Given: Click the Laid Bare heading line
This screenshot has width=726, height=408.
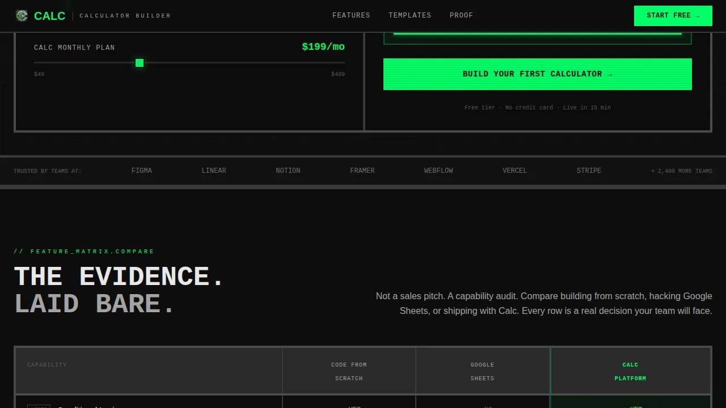Looking at the screenshot, I should tap(94, 304).
